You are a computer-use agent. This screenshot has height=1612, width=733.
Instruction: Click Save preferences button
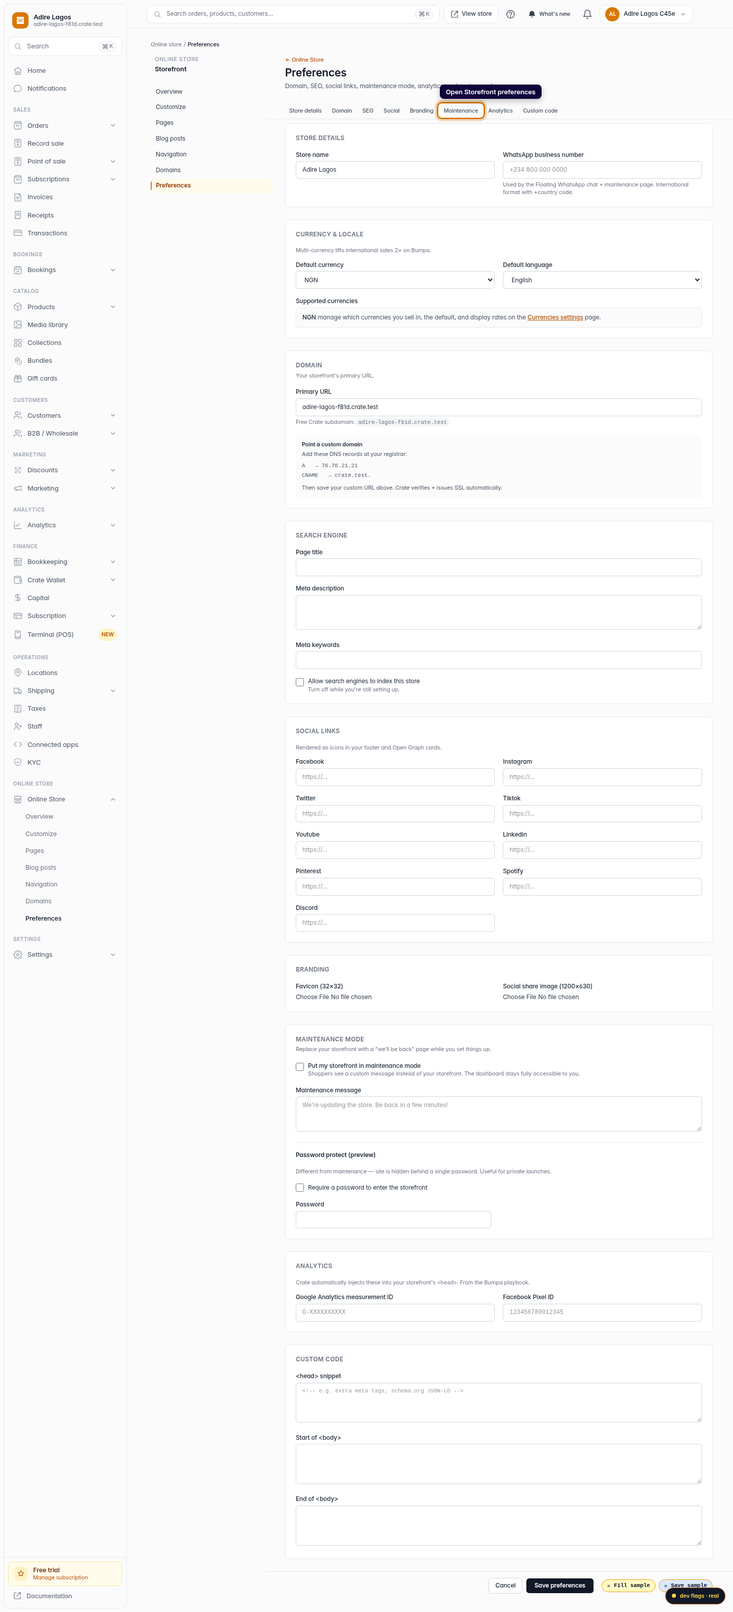pyautogui.click(x=559, y=1586)
